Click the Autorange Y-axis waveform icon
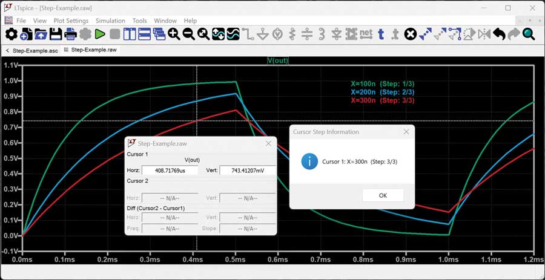Image resolution: width=545 pixels, height=280 pixels. click(218, 34)
